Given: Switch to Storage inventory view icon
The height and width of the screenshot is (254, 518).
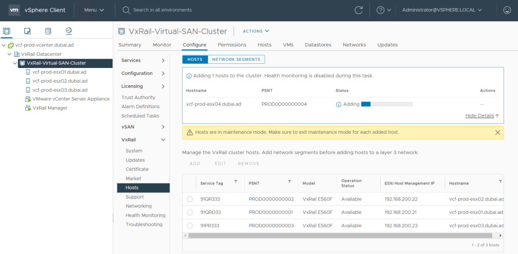Looking at the screenshot, I should pos(48,31).
